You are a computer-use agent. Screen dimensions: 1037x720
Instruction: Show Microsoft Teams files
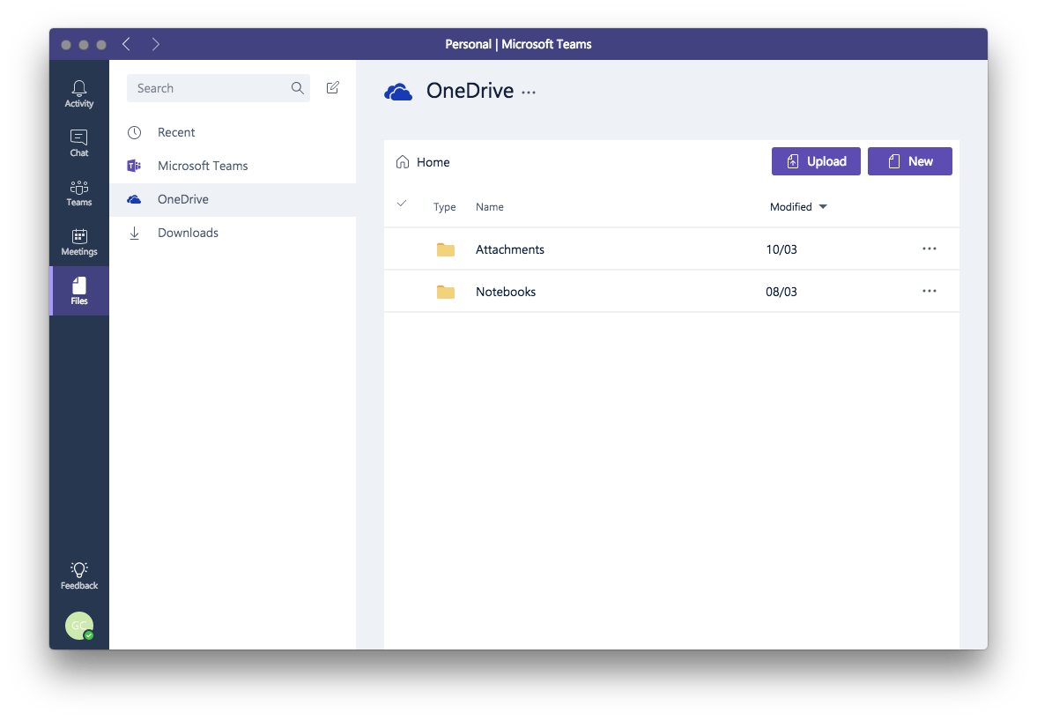[233, 166]
